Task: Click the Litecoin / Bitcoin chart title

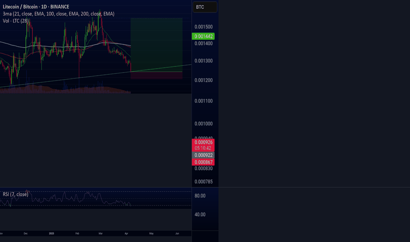Action: point(36,7)
